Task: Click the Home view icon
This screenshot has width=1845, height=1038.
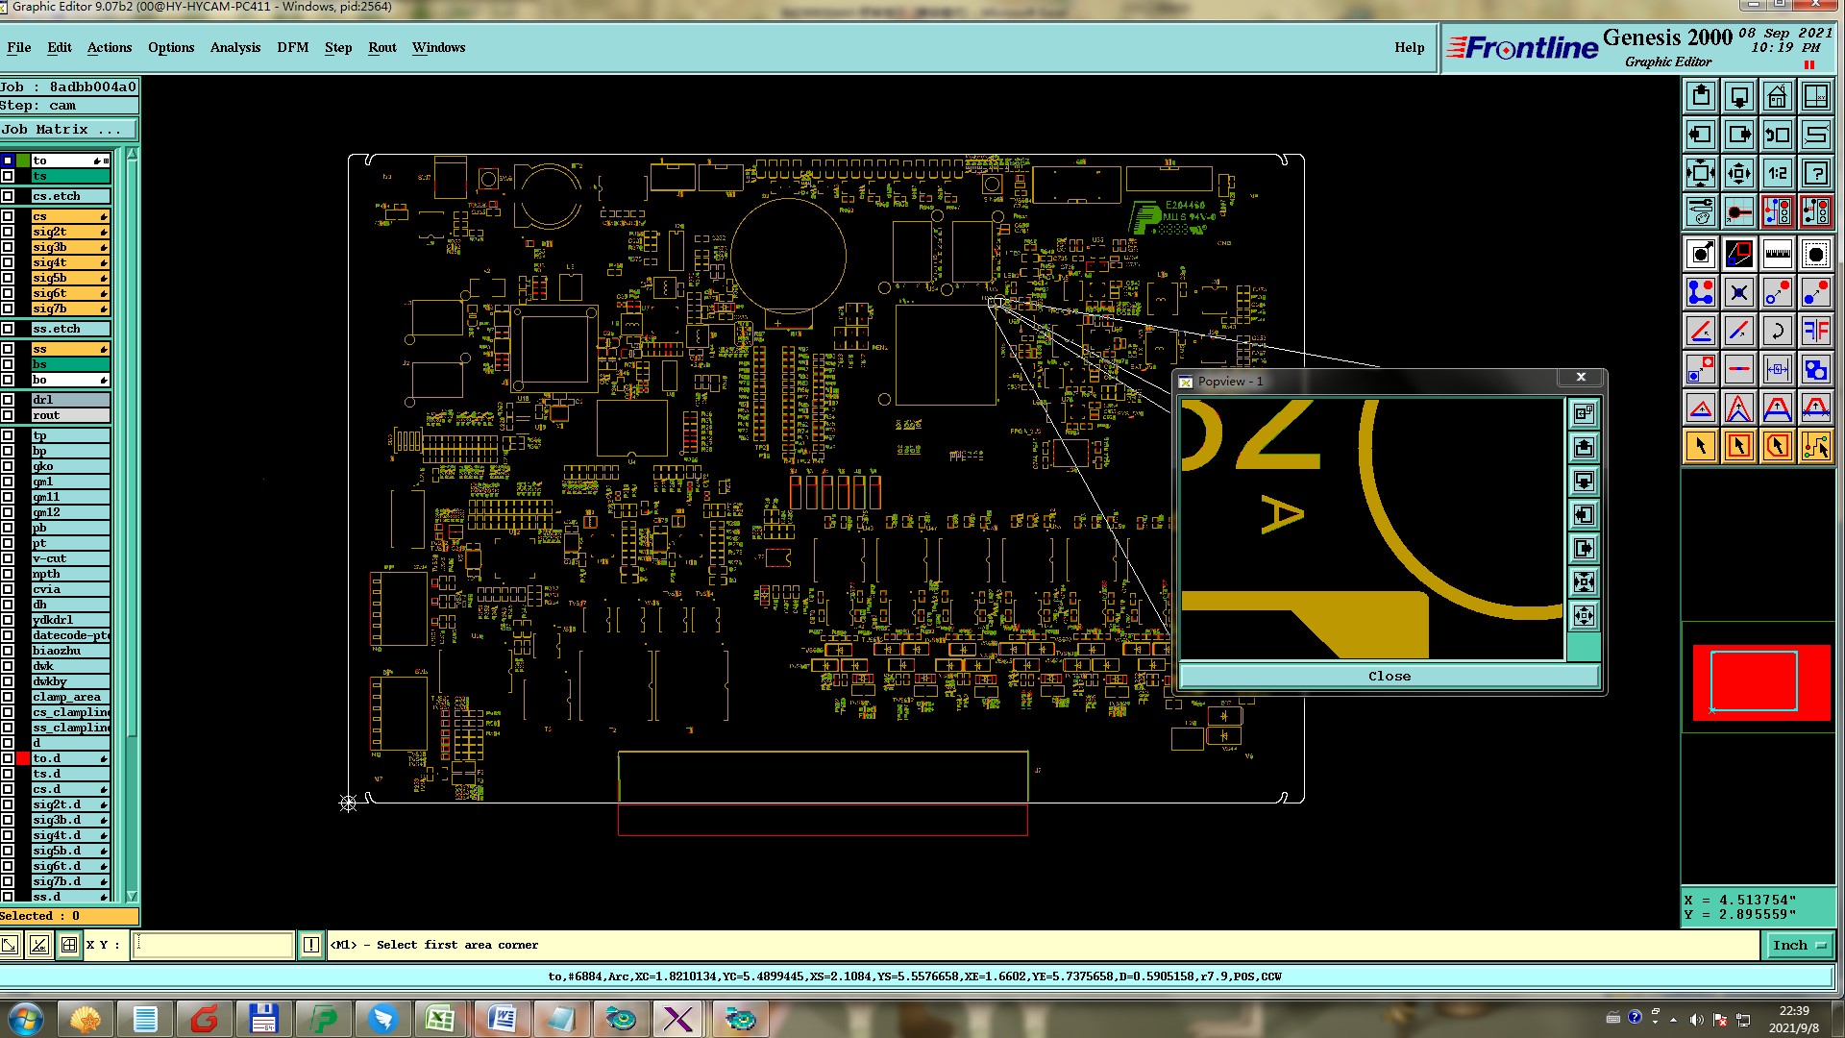Action: tap(1777, 96)
